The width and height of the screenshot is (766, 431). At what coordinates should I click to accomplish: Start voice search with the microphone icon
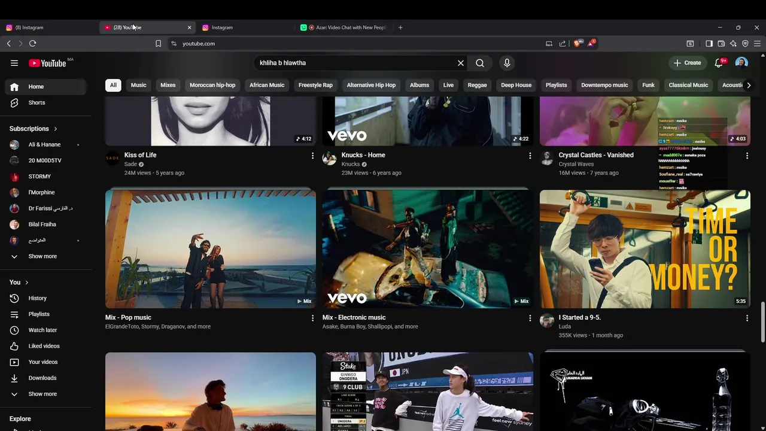[507, 63]
